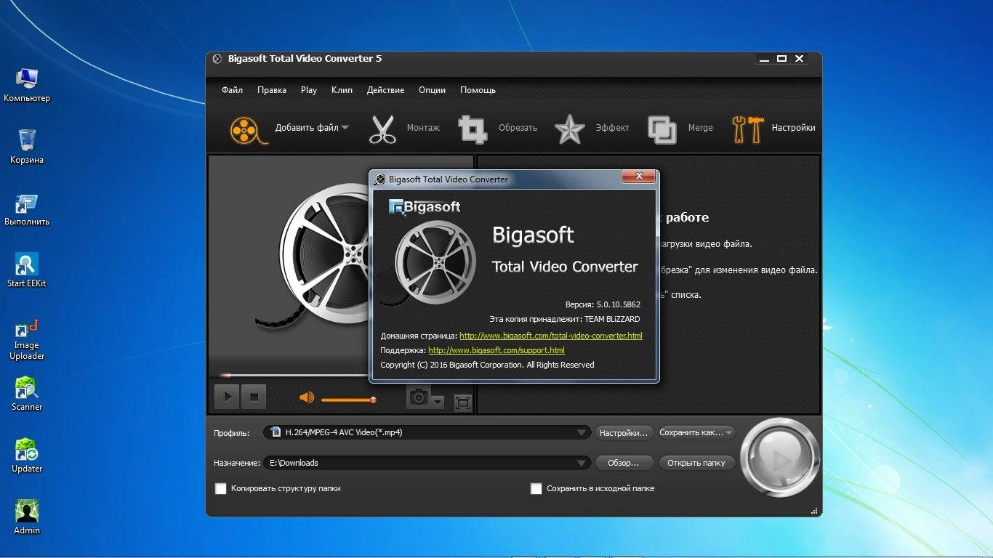Click the Версия: 5.0.10.5862 text
Viewport: 993px width, 558px height.
pos(603,304)
